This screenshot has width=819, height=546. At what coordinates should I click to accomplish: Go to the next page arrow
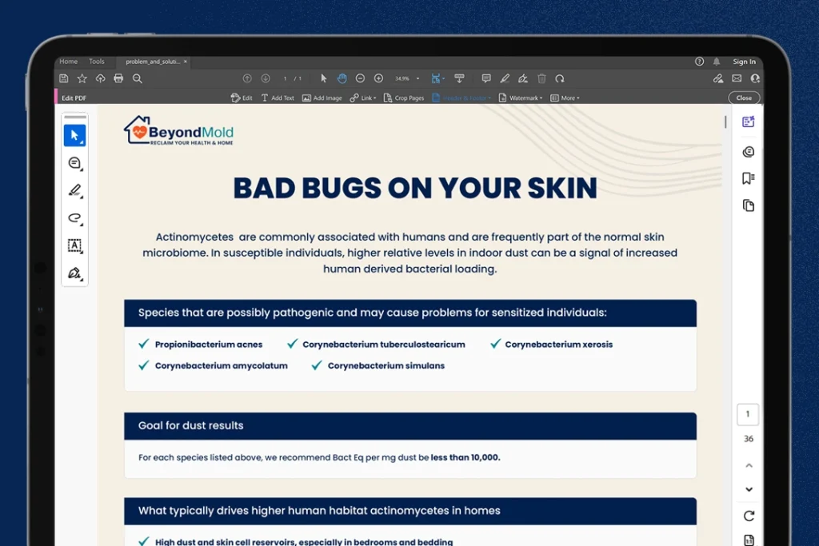[266, 78]
